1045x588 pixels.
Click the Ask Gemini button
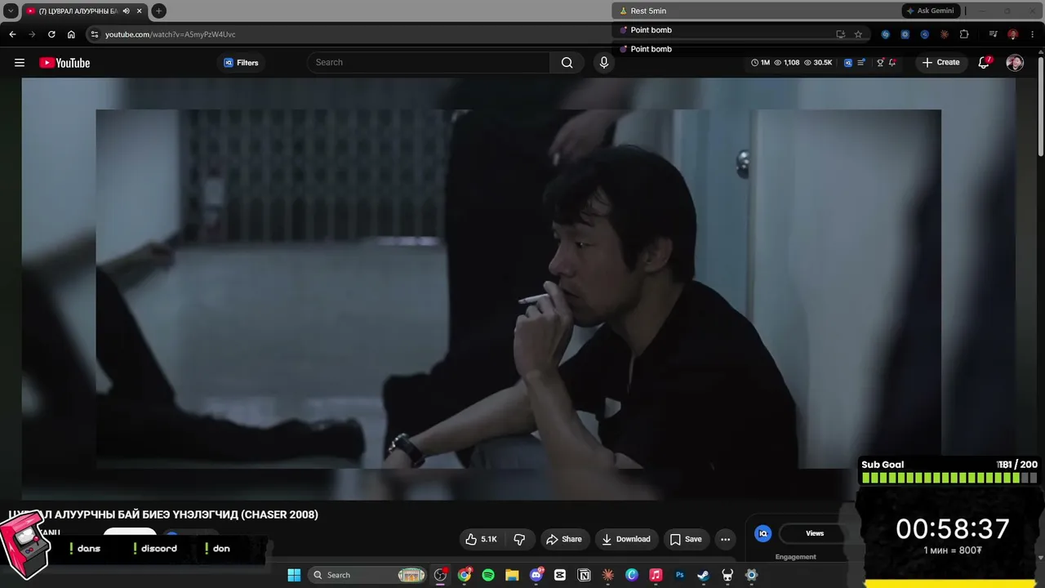pos(930,11)
